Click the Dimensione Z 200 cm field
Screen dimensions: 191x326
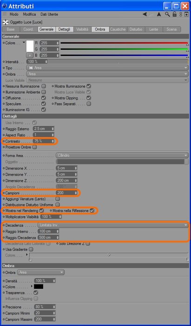pyautogui.click(x=66, y=181)
